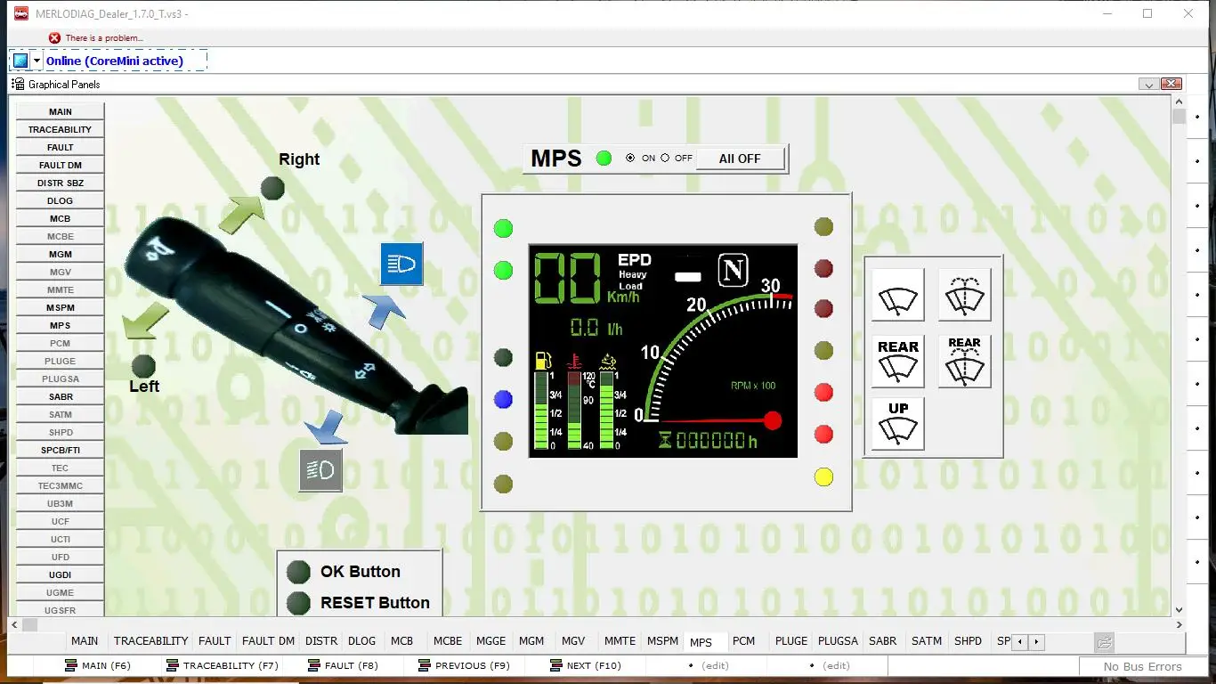The image size is (1216, 684).
Task: Click the green arrow pointing Right
Action: point(241,215)
